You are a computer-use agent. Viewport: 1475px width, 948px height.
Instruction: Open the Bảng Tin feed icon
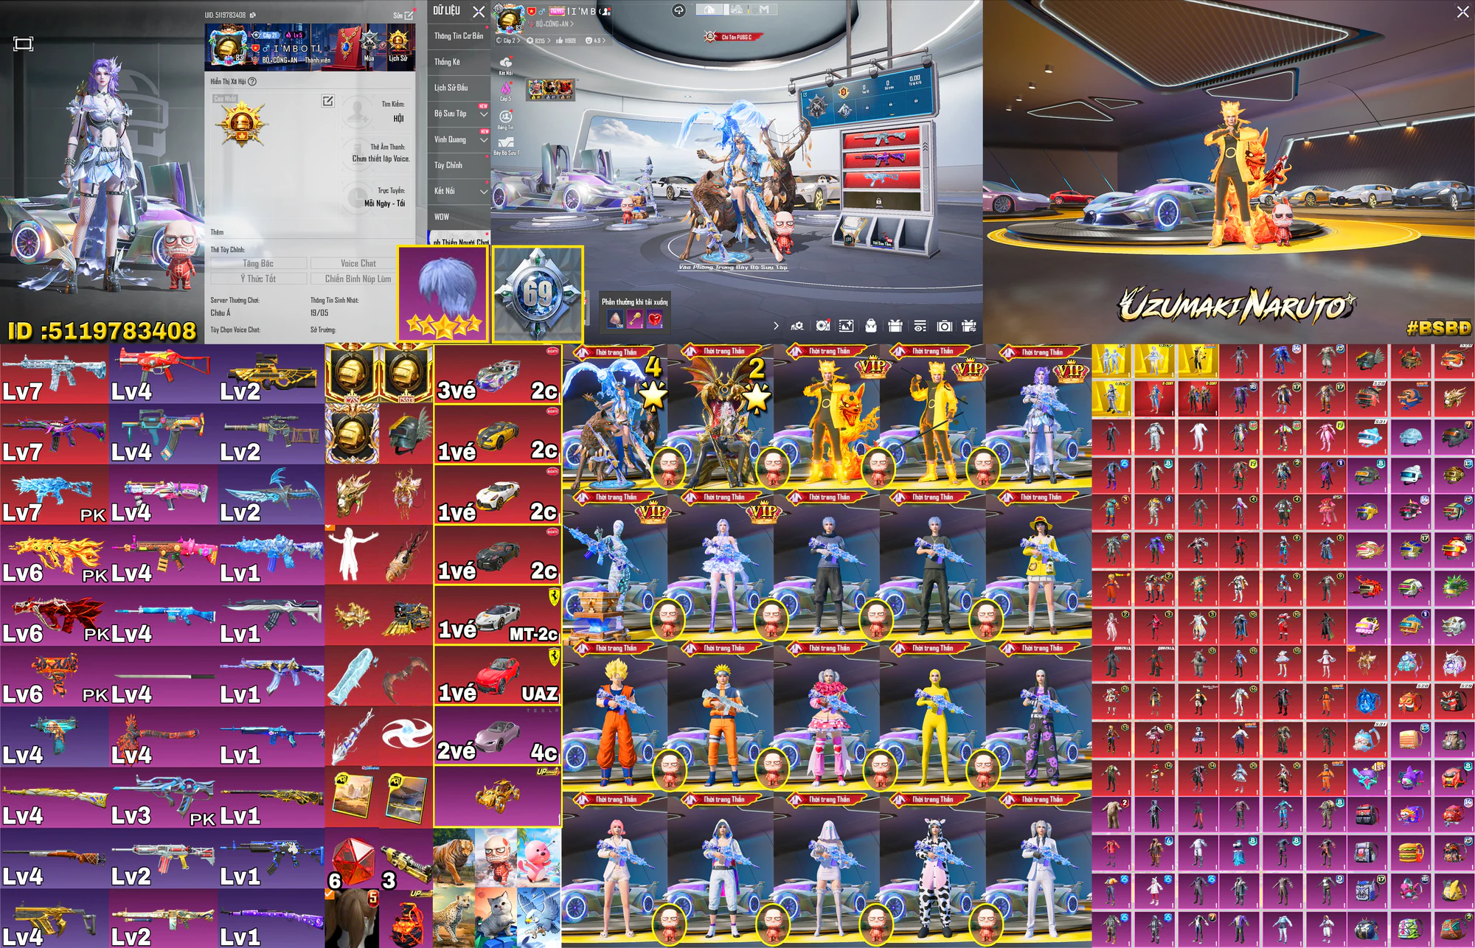point(506,119)
